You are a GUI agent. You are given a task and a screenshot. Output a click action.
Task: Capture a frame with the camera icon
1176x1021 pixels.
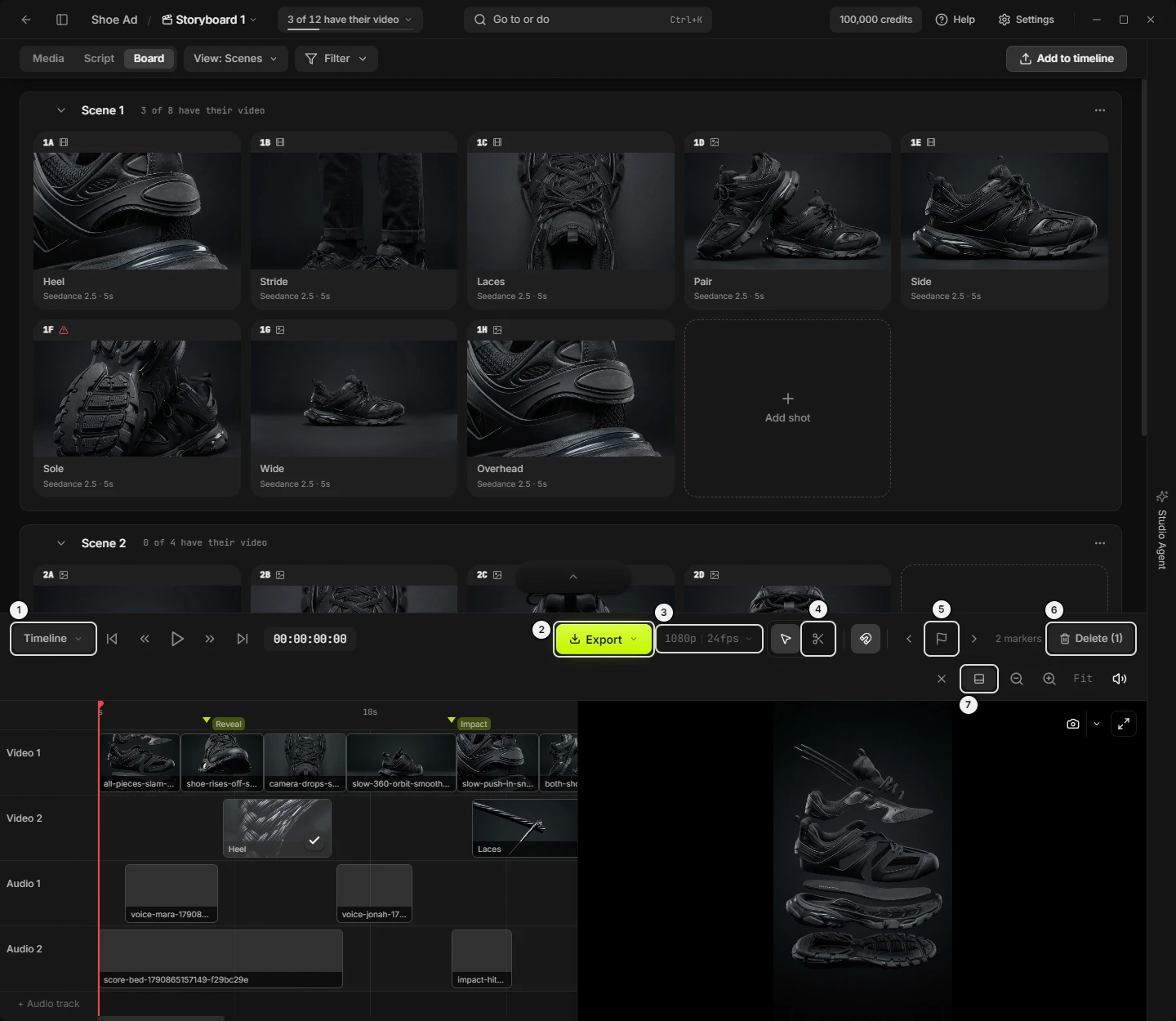click(x=1073, y=724)
